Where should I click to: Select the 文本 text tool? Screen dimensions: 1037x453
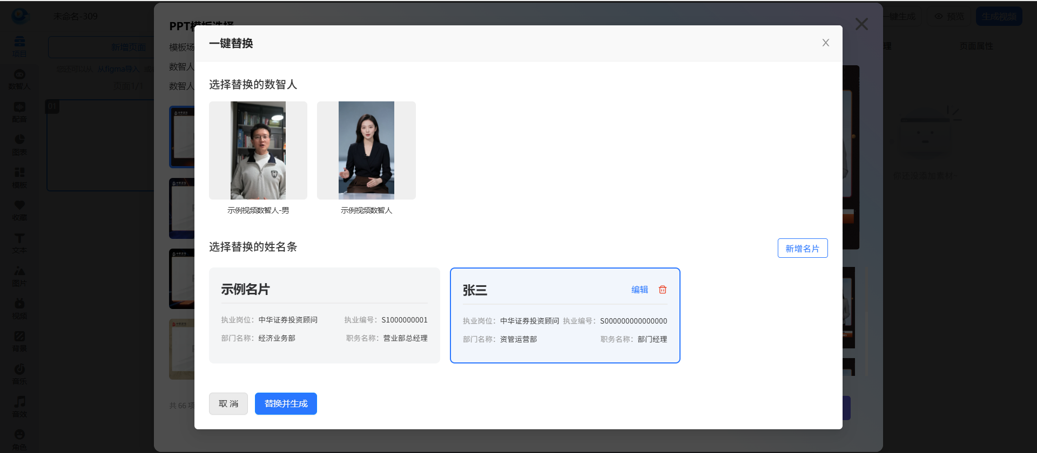point(19,243)
